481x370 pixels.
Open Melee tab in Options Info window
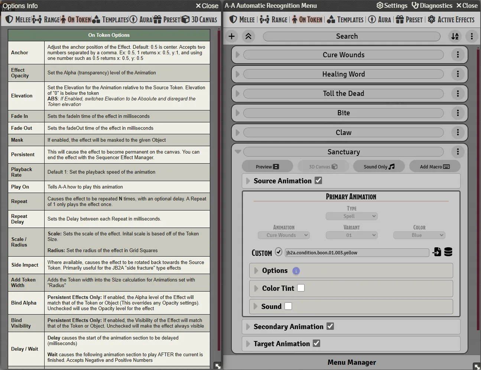tap(18, 19)
